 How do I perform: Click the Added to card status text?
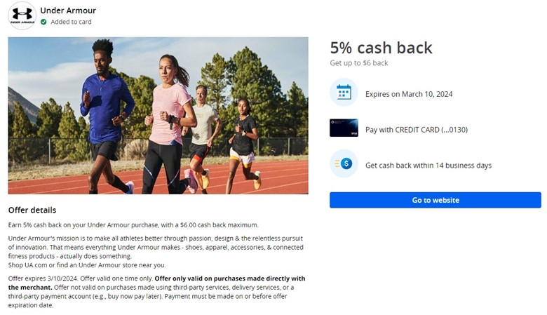point(71,22)
